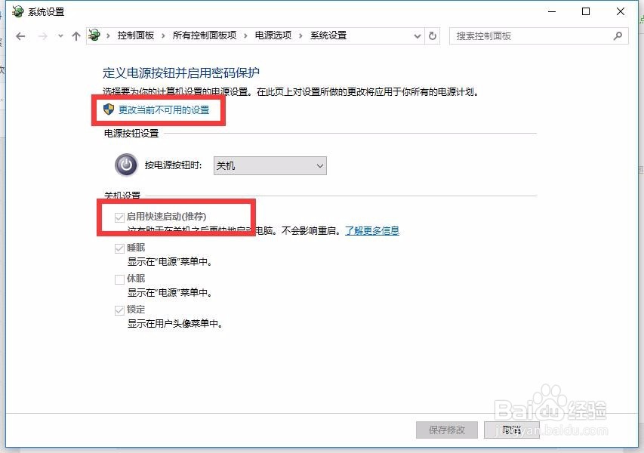Expand the address bar history dropdown
Screen dimensions: 644x453
click(x=418, y=36)
